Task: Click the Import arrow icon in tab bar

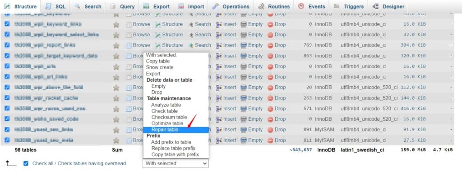Action: 181,6
